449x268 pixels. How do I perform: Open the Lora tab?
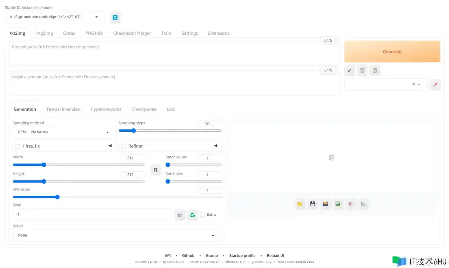pyautogui.click(x=171, y=109)
